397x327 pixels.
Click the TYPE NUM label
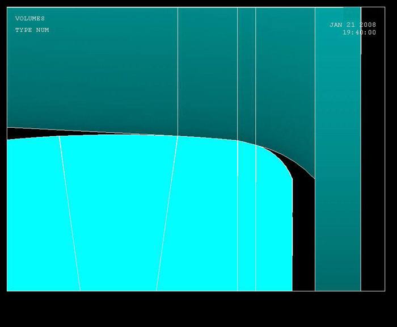point(32,30)
